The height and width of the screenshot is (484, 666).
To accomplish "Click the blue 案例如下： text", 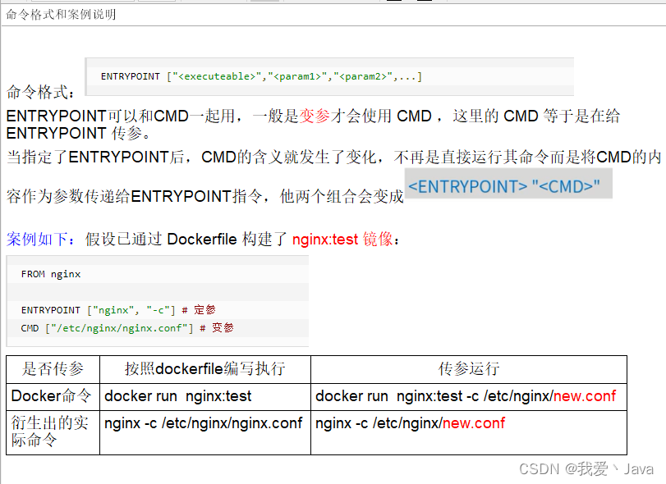I will click(40, 240).
